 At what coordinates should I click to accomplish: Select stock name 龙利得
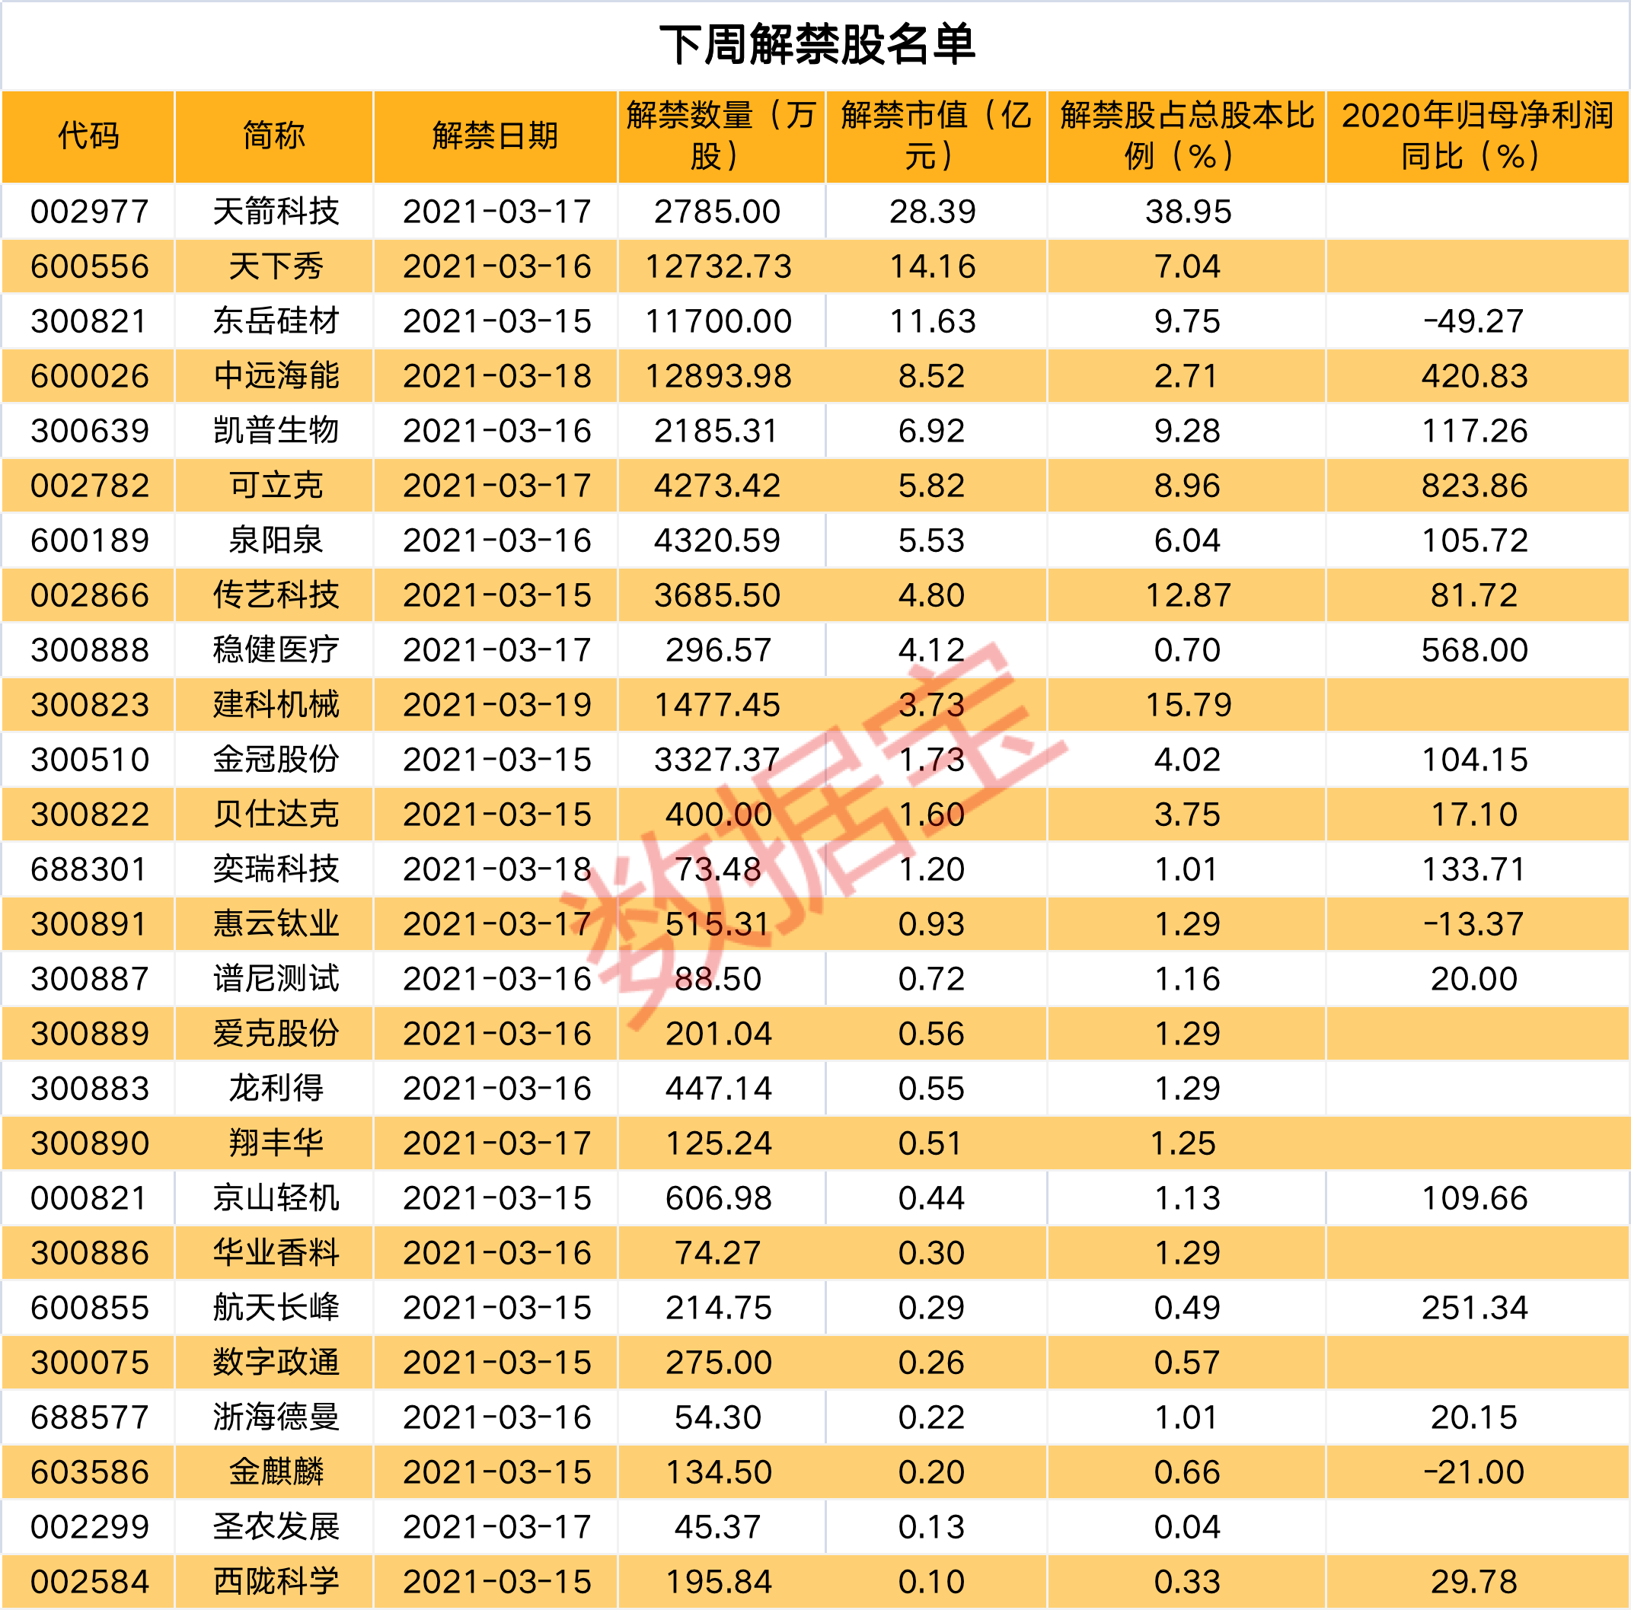[x=275, y=1089]
